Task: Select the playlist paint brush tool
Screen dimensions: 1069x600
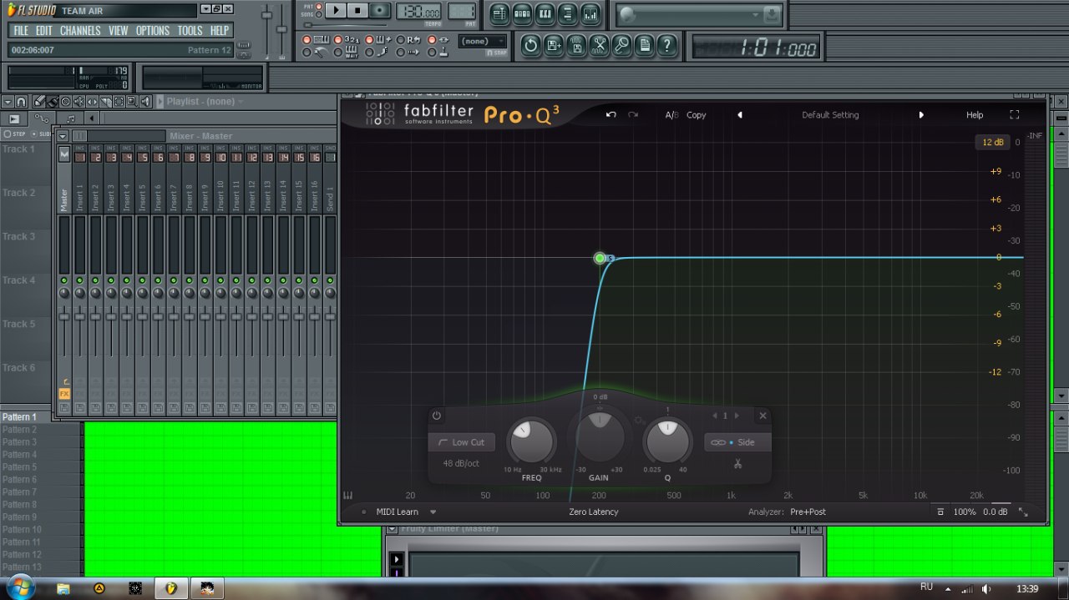Action: [52, 102]
